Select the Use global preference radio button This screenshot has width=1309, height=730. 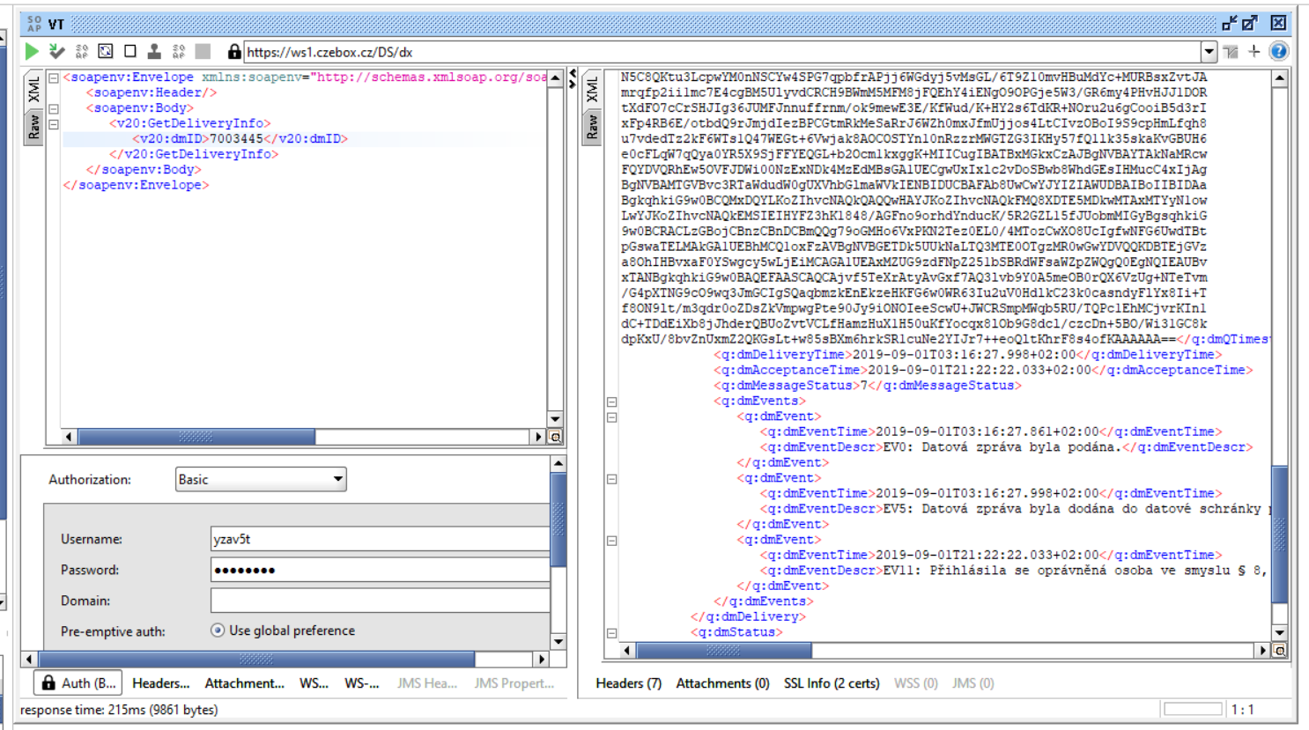218,630
